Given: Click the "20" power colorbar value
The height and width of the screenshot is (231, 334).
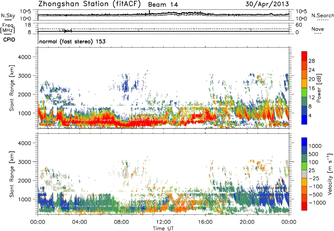Looking at the screenshot, I should (311, 79).
